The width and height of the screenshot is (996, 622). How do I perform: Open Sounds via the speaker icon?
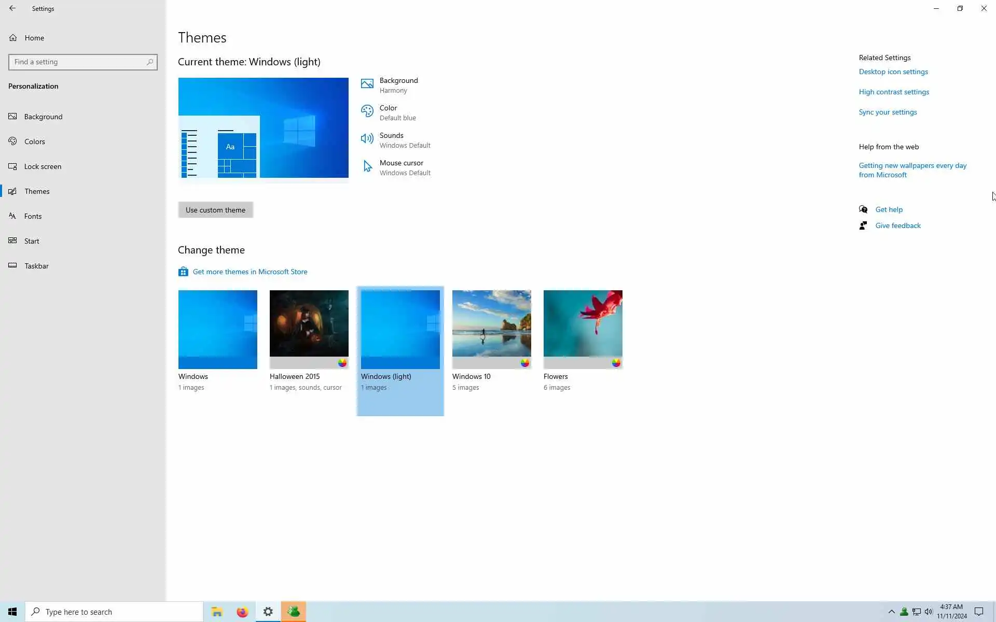pyautogui.click(x=367, y=138)
